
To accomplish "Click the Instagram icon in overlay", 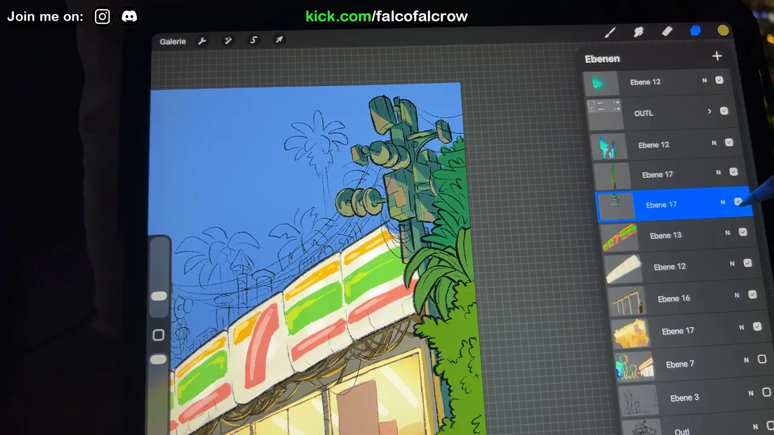I will [x=102, y=16].
